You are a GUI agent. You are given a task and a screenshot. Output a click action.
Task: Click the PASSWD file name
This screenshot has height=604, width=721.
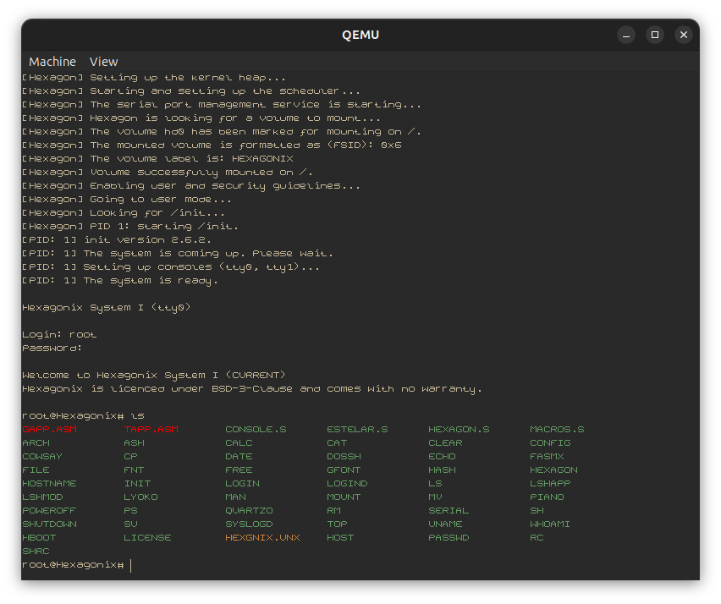(449, 538)
